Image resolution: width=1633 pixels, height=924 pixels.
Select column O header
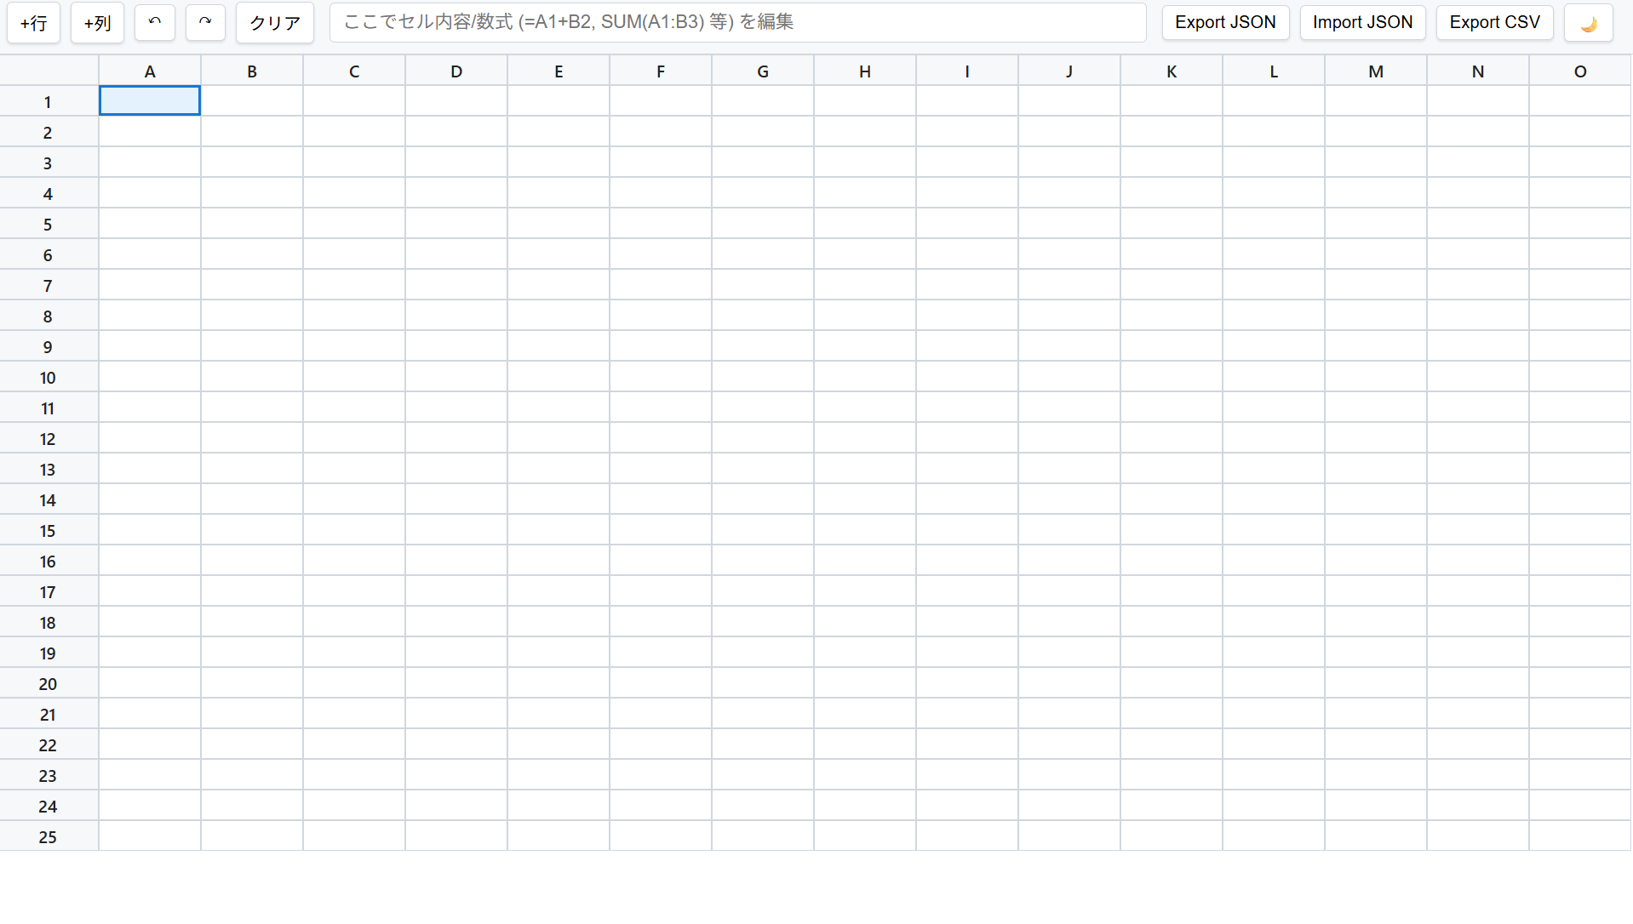click(1579, 71)
